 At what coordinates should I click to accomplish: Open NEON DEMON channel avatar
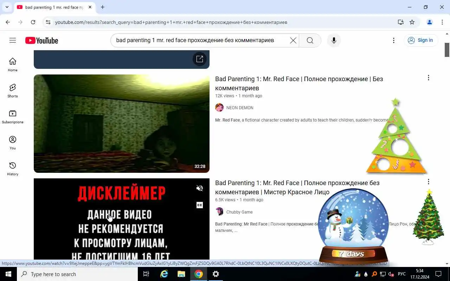tap(219, 107)
